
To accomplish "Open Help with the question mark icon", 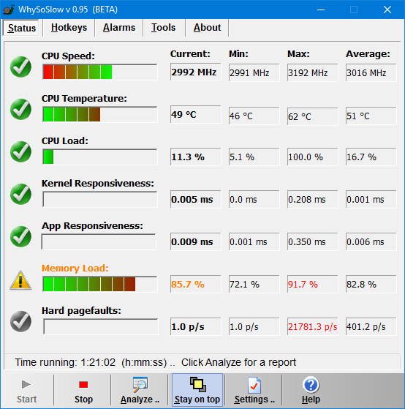I will (x=311, y=391).
